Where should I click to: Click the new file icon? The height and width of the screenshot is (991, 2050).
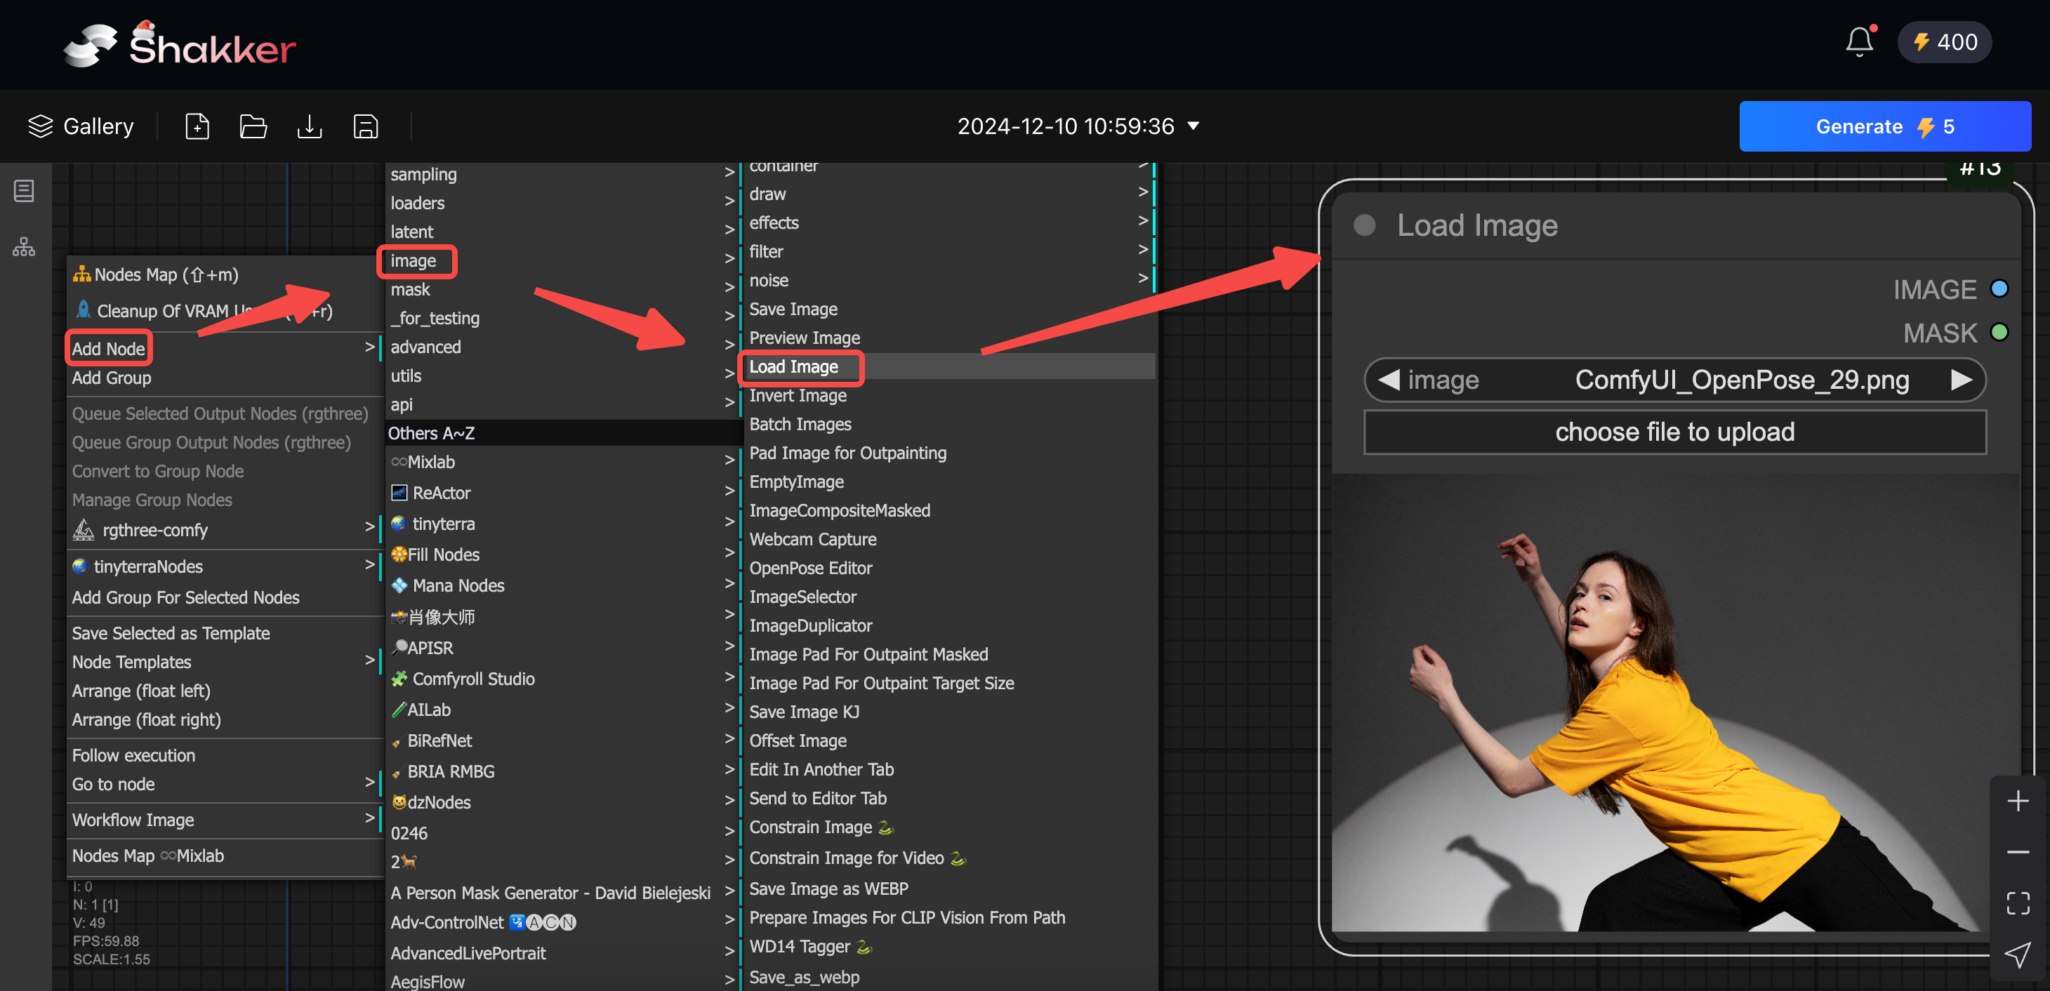coord(197,126)
